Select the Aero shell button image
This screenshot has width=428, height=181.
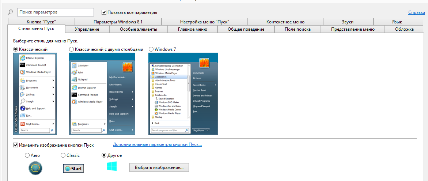[x=35, y=168]
